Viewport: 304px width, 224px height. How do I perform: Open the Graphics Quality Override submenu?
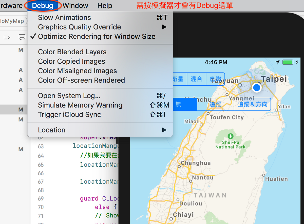coord(79,27)
